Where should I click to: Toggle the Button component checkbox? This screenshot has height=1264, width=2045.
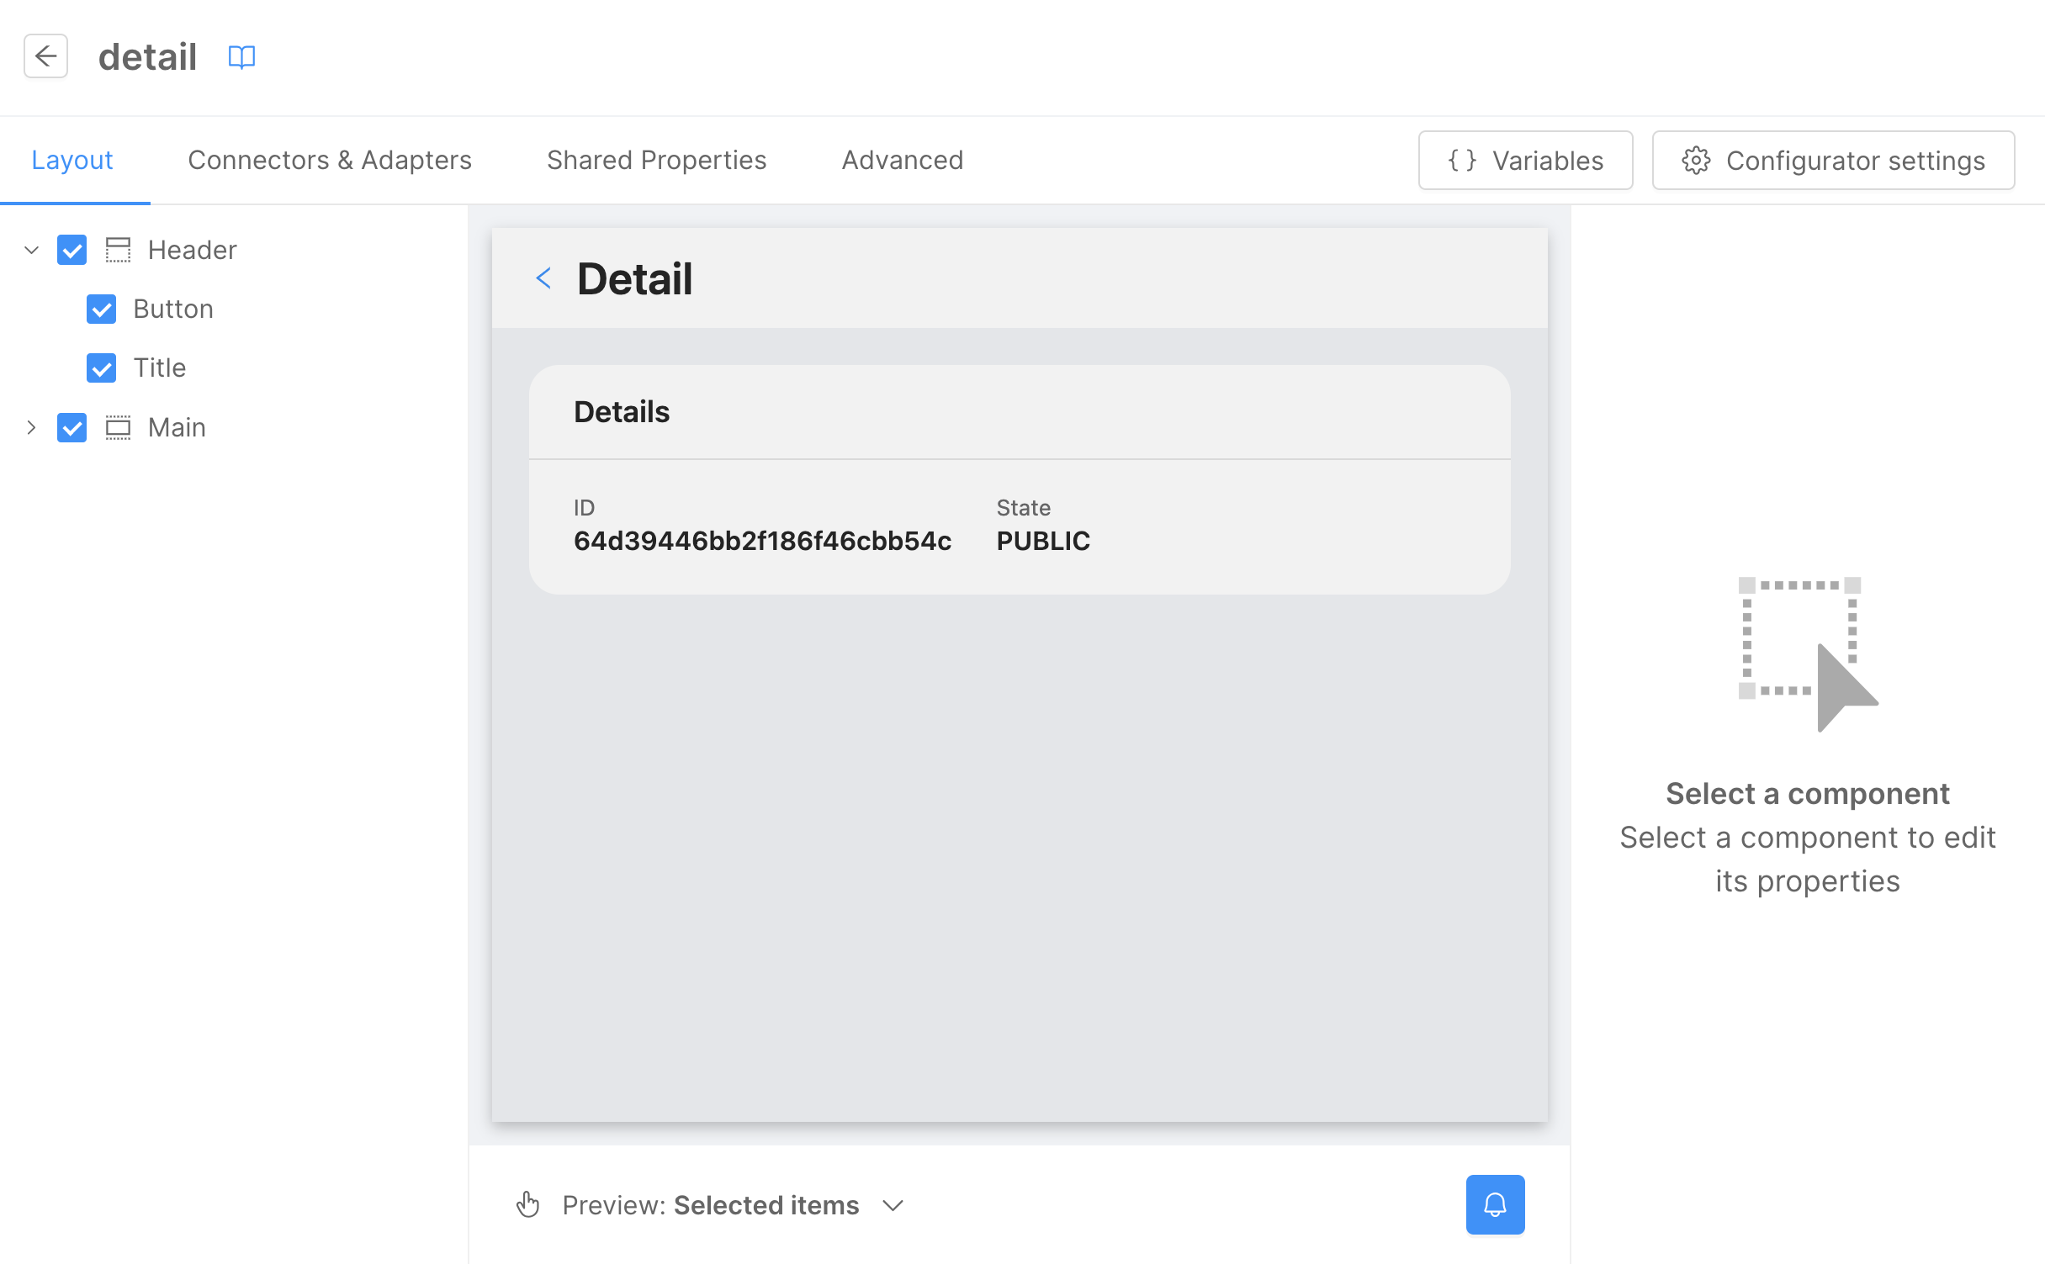click(102, 309)
